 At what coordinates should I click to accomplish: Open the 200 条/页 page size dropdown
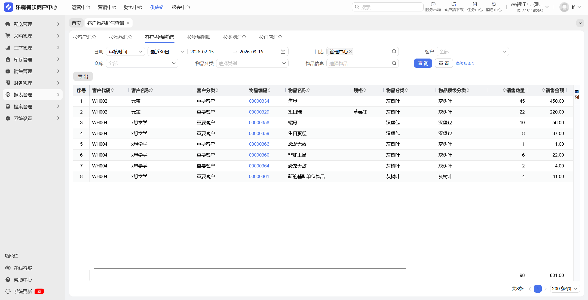(565, 289)
